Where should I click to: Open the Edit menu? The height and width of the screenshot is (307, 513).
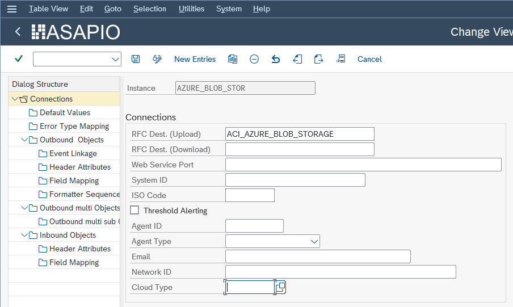(x=86, y=9)
